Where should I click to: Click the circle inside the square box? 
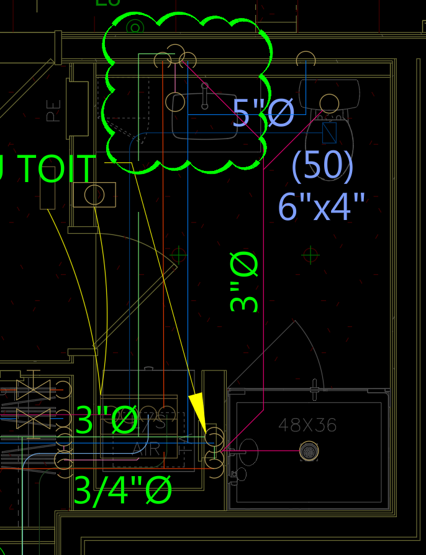(x=94, y=195)
